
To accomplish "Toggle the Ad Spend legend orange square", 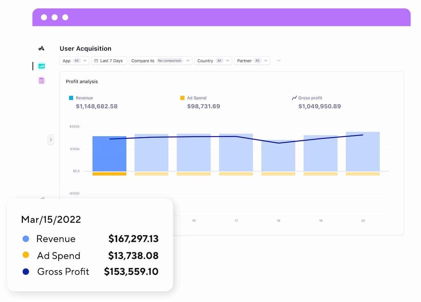I will coord(182,98).
